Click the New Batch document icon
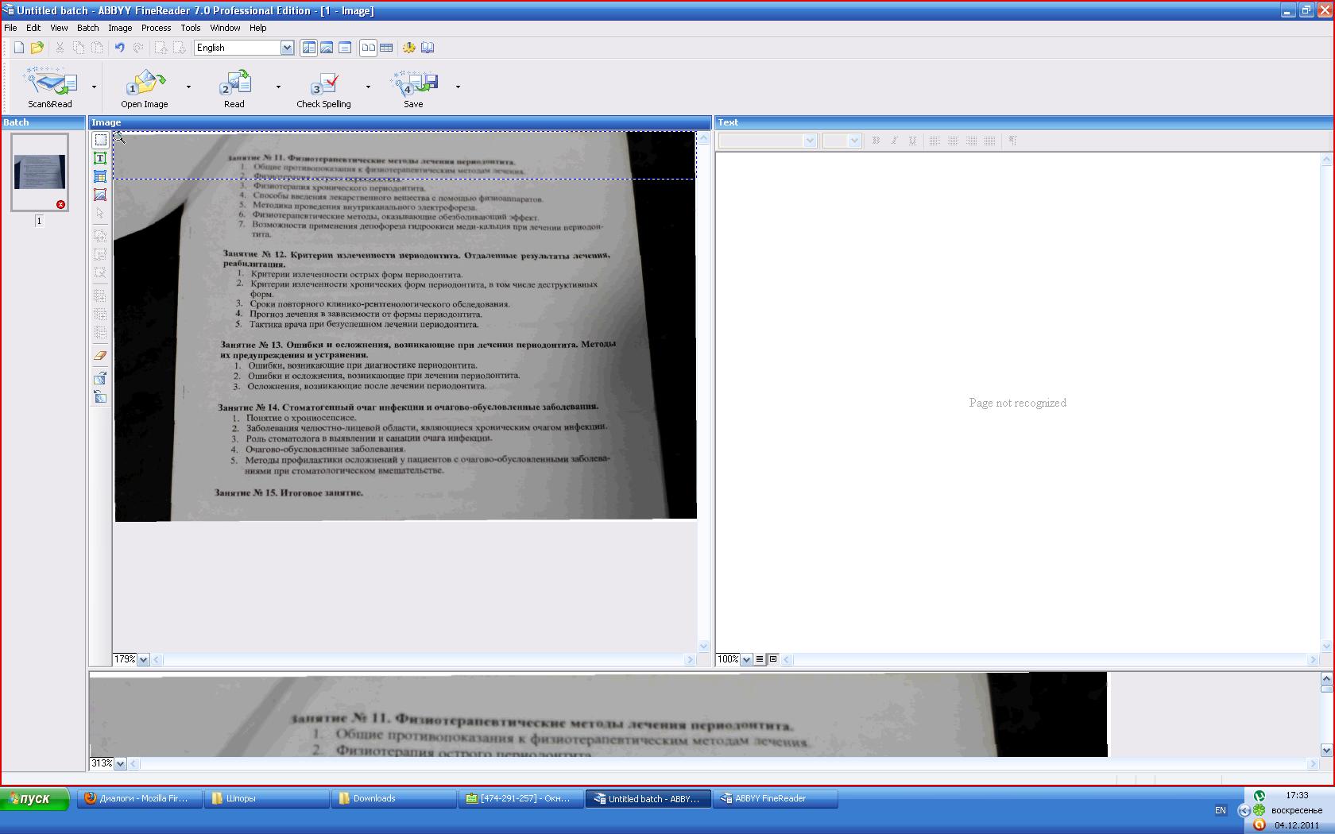The height and width of the screenshot is (834, 1335). click(x=19, y=48)
